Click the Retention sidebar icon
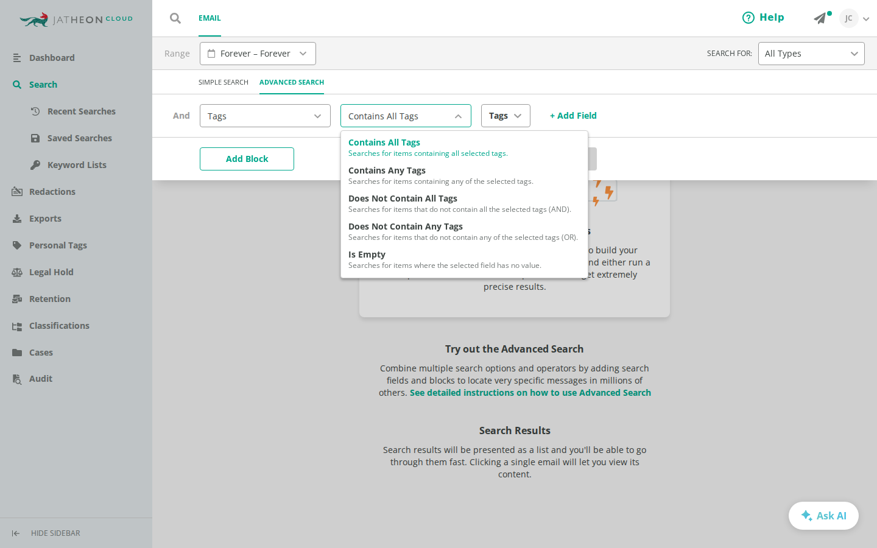877x548 pixels. [17, 299]
